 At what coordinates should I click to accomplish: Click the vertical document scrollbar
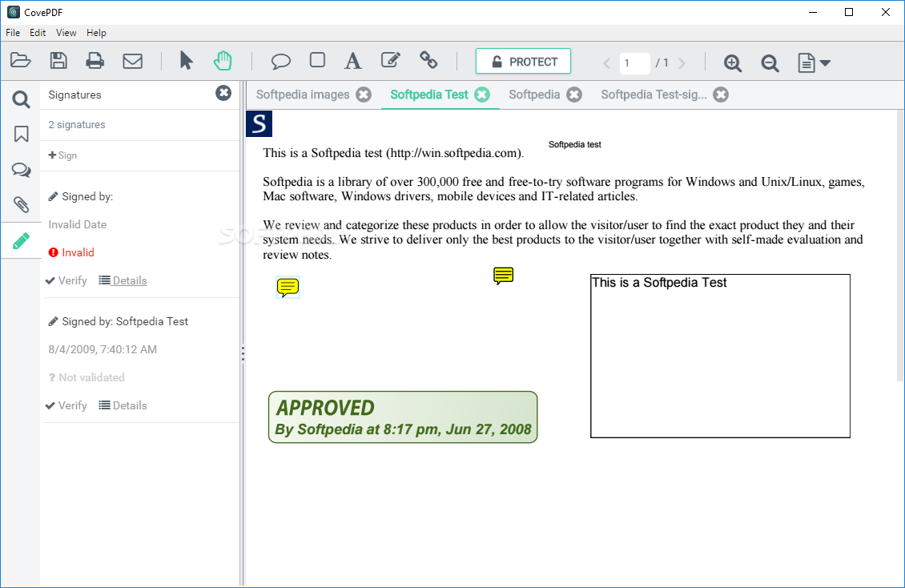(x=900, y=246)
